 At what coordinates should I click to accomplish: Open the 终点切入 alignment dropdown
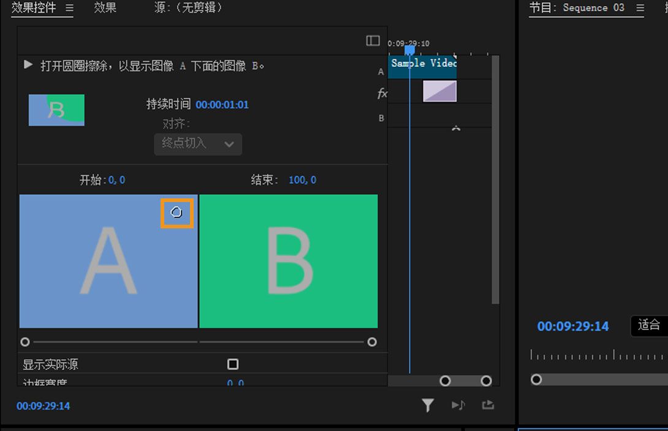(x=197, y=144)
